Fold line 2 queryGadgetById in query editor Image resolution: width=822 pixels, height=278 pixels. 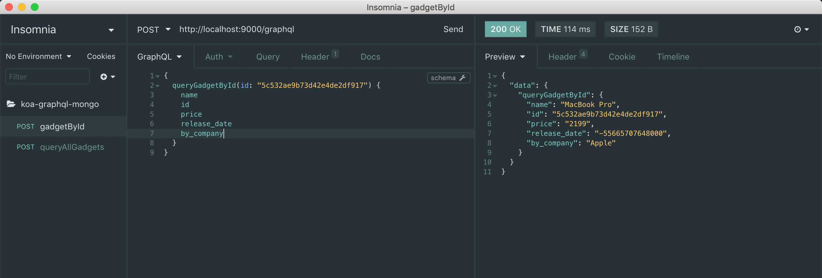click(157, 86)
